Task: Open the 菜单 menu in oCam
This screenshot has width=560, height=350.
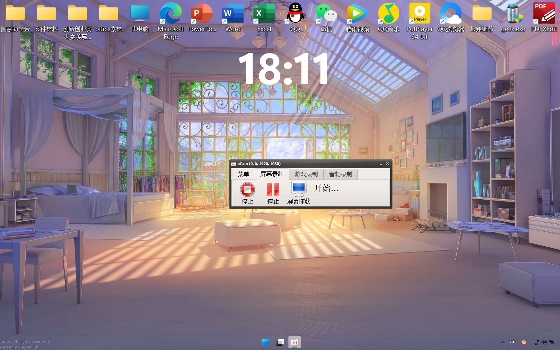Action: point(243,174)
